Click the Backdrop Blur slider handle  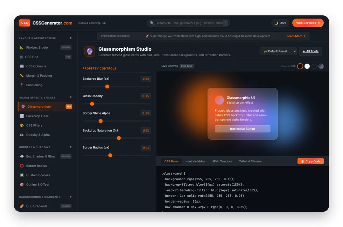[x=107, y=87]
